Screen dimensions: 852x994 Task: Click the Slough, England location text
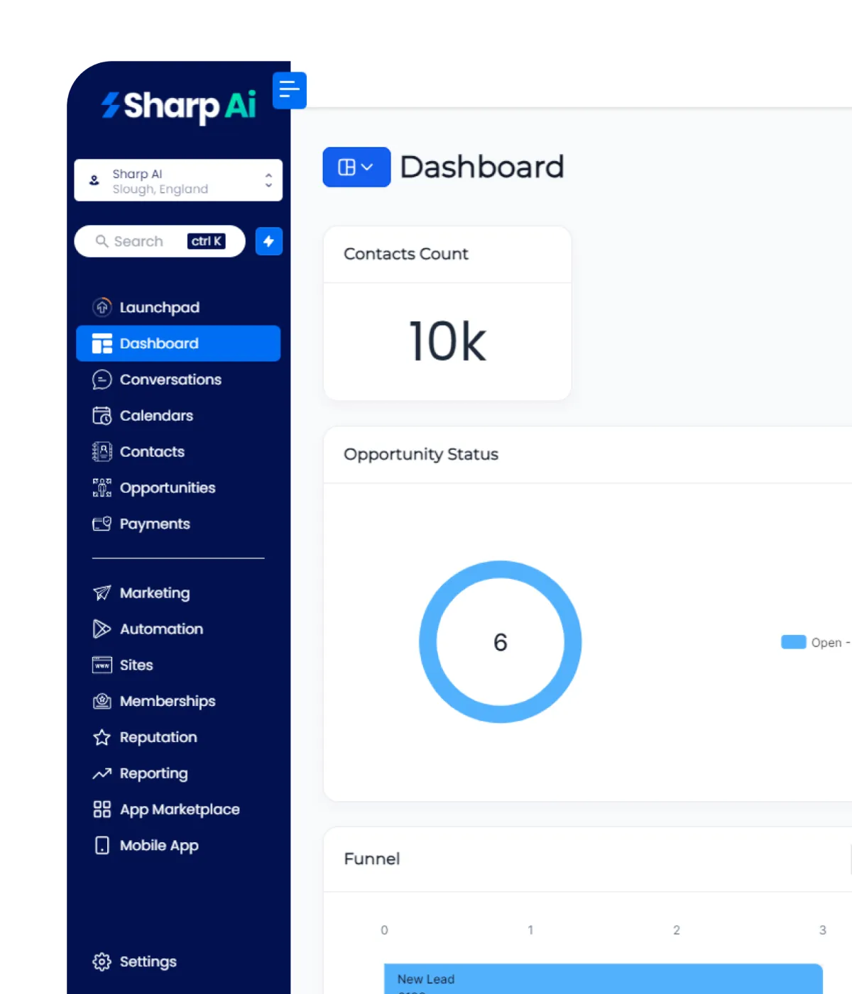click(x=160, y=189)
